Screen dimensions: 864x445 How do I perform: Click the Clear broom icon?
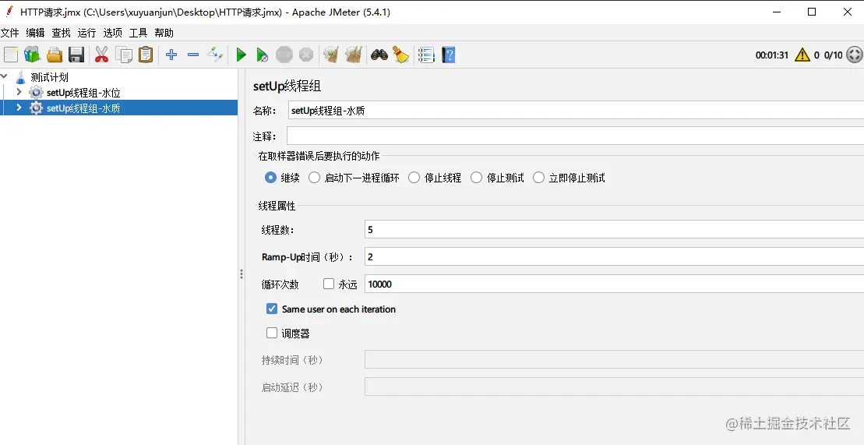[x=331, y=55]
